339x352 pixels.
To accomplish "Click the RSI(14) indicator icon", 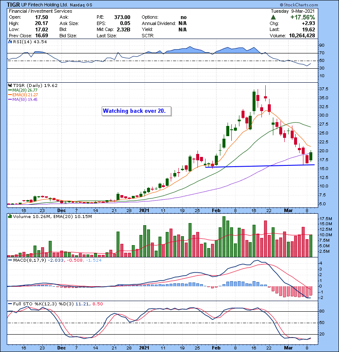I will point(10,42).
